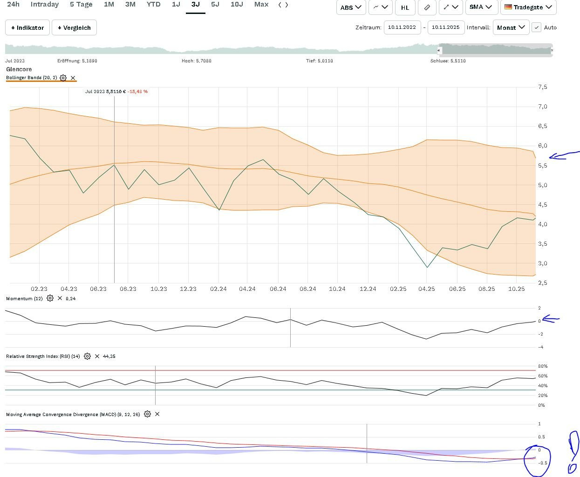The image size is (580, 477).
Task: Open MACD indicator settings gear
Action: [x=147, y=414]
